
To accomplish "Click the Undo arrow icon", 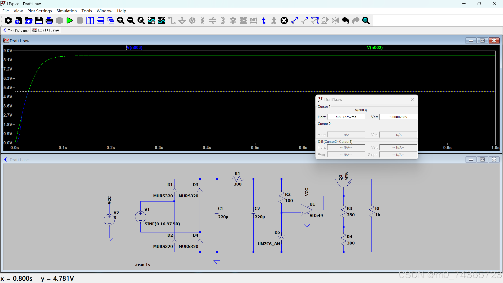I will [346, 20].
